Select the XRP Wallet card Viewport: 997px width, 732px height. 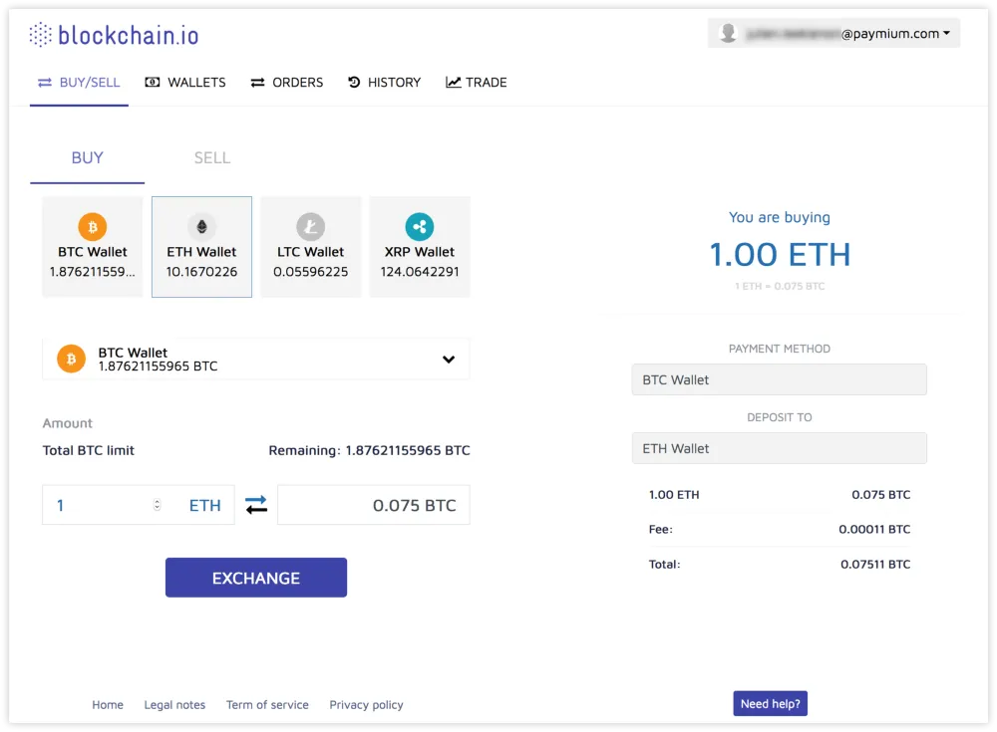[420, 247]
